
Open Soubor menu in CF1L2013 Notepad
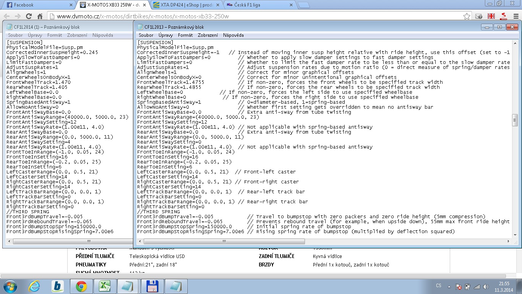pos(146,35)
